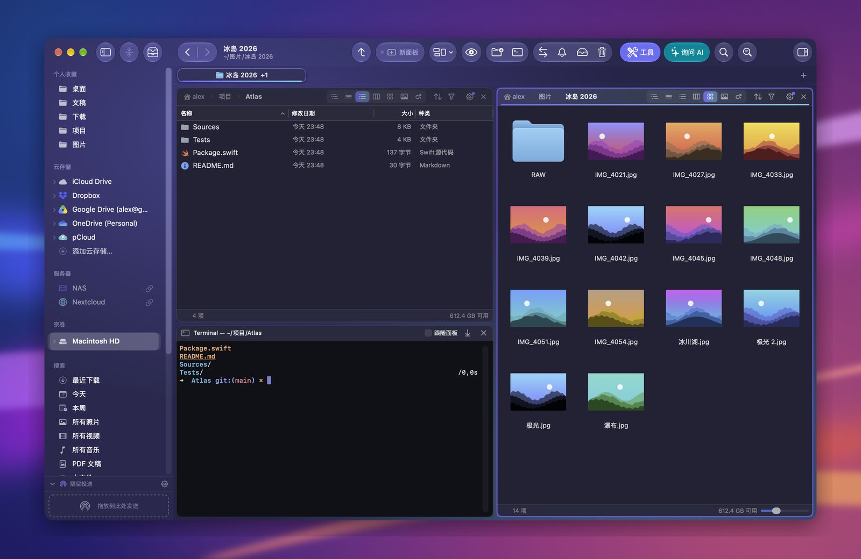The height and width of the screenshot is (559, 861).
Task: Navigate back with the left arrow
Action: coord(187,52)
